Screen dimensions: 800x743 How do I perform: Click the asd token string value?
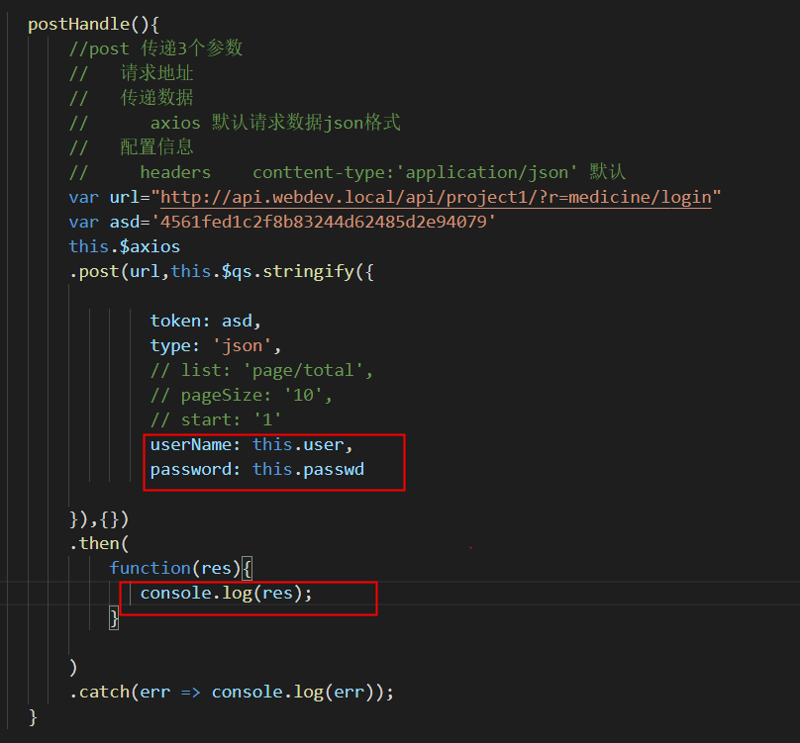tap(324, 222)
